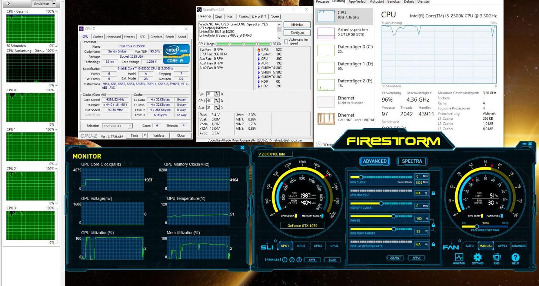Open the Firestorm MONITOR icon
The image size is (539, 286).
click(x=458, y=258)
